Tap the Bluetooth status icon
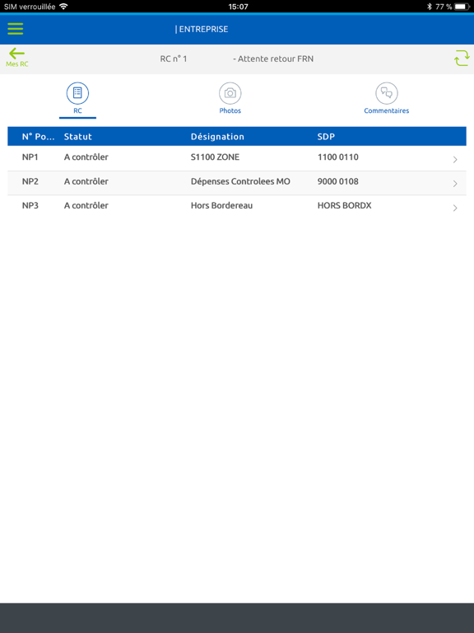 pyautogui.click(x=430, y=7)
